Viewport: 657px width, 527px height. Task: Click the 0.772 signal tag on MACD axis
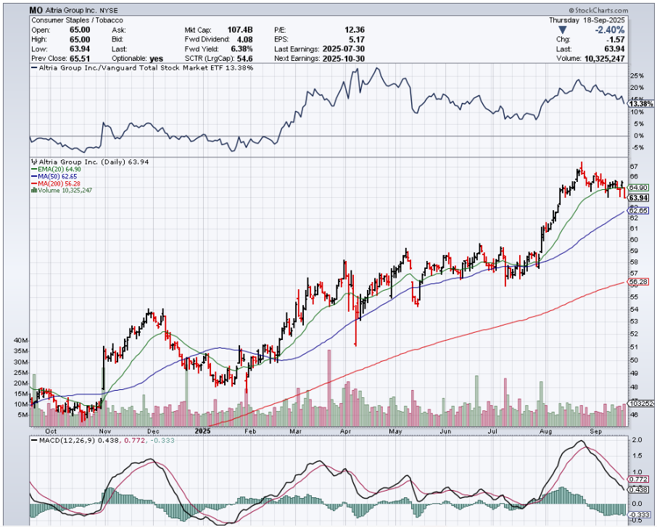639,479
